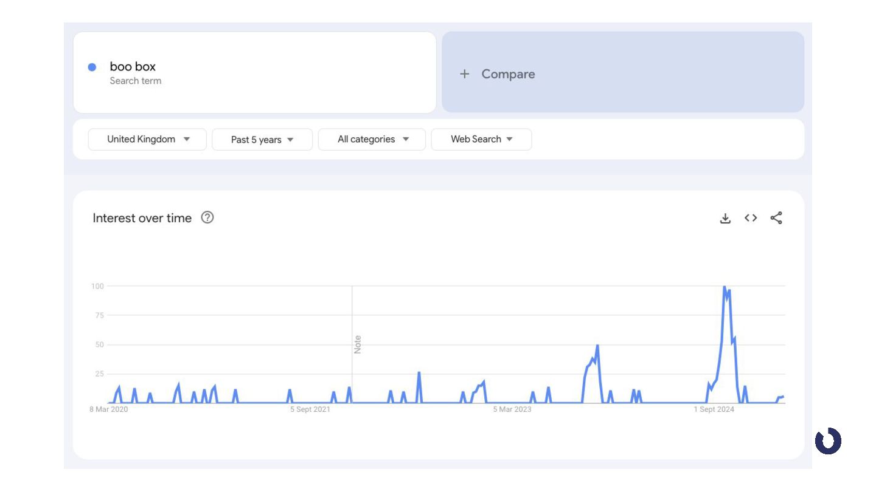876x492 pixels.
Task: Click the circular logo at bottom right
Action: tap(828, 441)
